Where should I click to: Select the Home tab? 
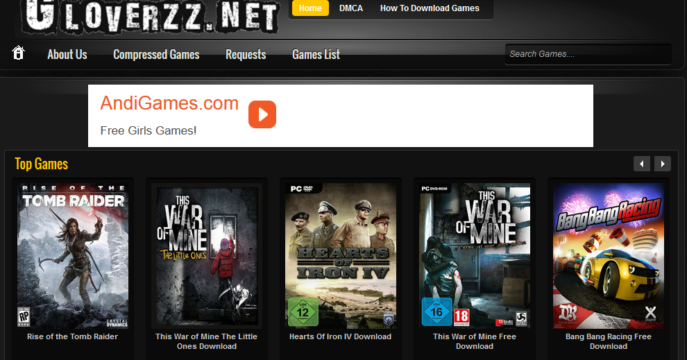310,8
